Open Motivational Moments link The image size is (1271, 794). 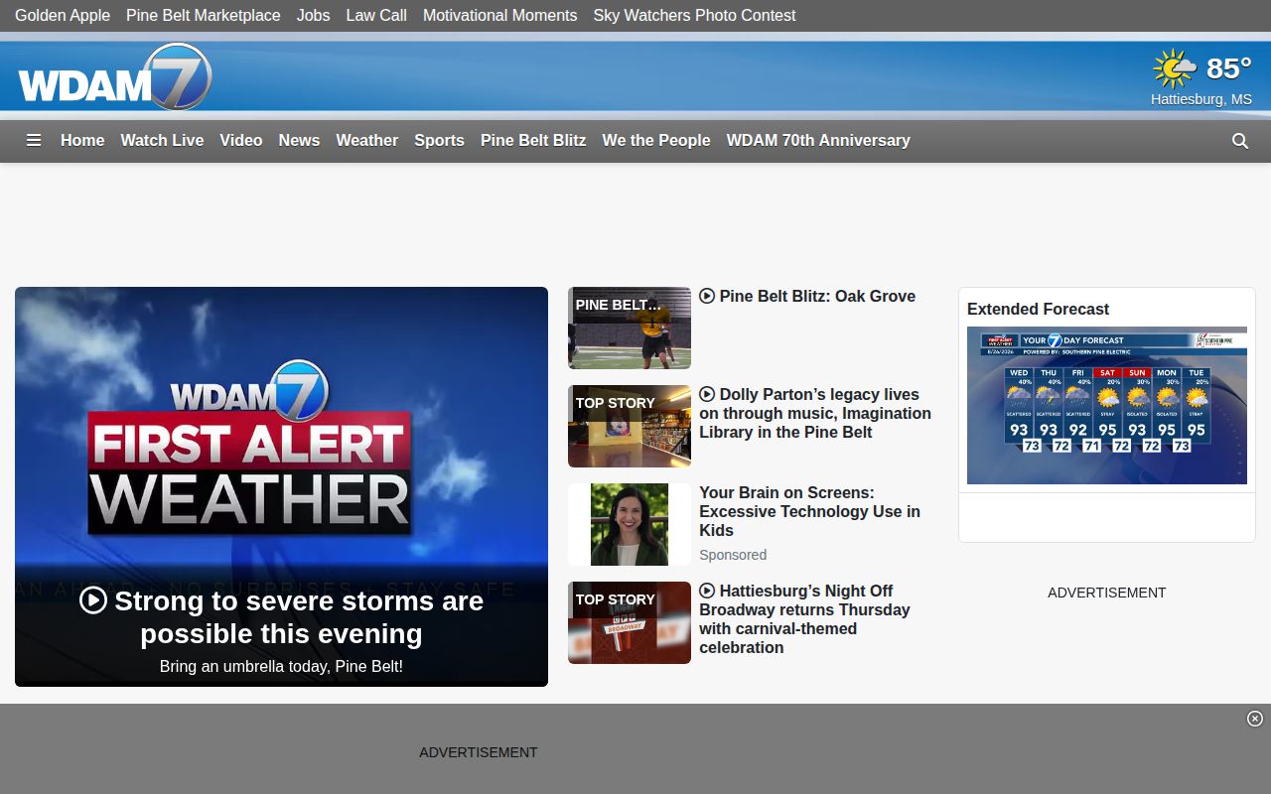500,16
